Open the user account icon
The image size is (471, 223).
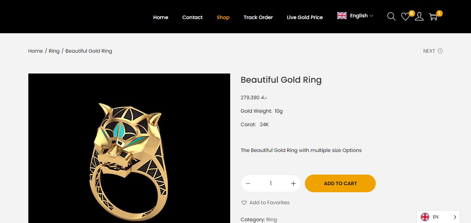pos(419,17)
